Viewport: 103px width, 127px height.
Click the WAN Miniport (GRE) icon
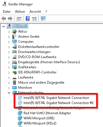[x=20, y=118]
